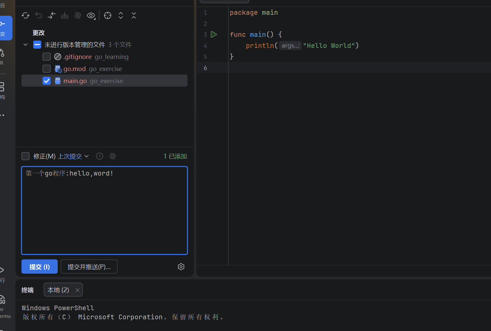Open commit options gear icon

point(181,267)
